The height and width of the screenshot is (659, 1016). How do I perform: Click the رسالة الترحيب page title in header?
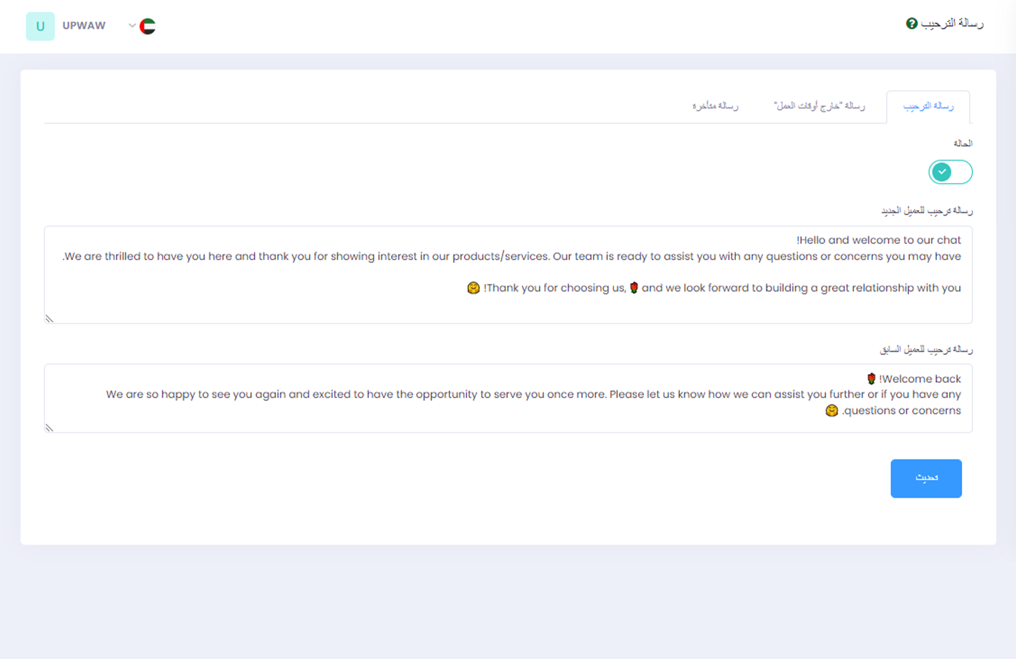point(952,24)
